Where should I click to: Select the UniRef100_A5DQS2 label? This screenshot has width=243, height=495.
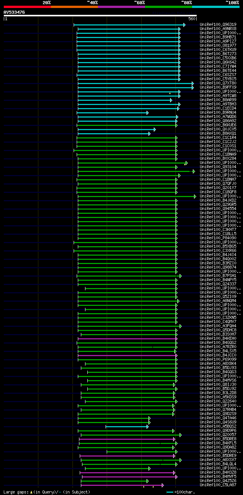(218, 427)
